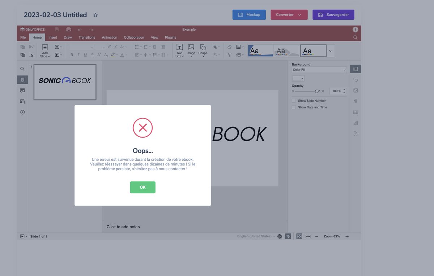Toggle bold formatting
Screen dimensions: 434x276
click(x=72, y=55)
